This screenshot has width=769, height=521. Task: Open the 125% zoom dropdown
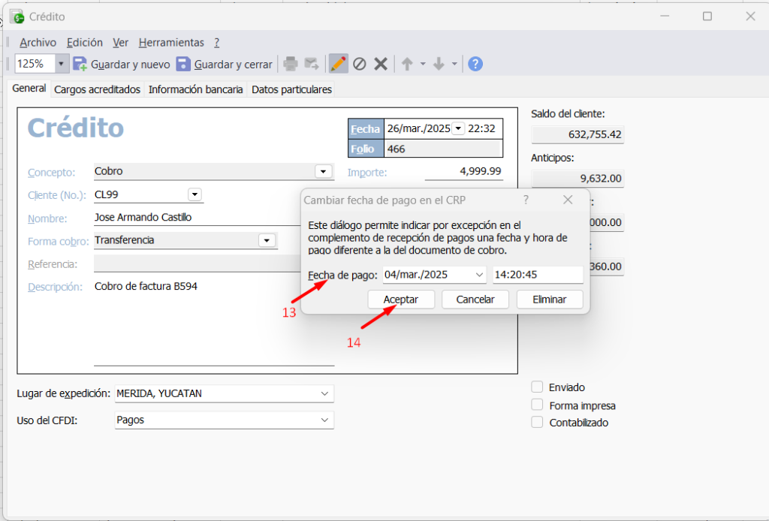(x=61, y=65)
